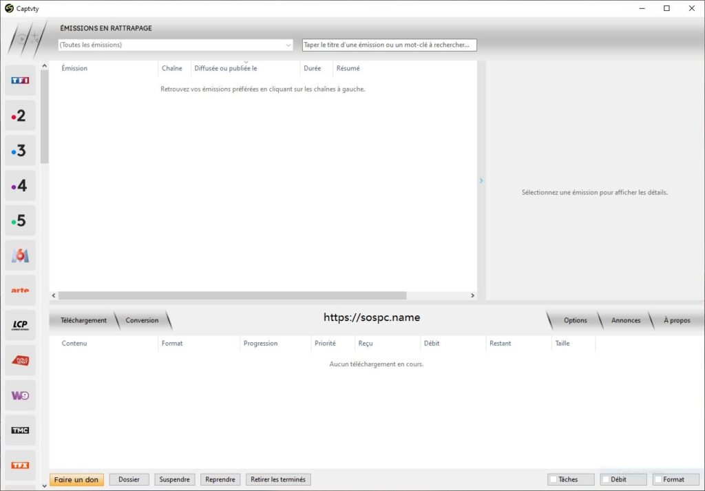The height and width of the screenshot is (491, 705).
Task: Choose the France 3 channel icon
Action: [20, 151]
